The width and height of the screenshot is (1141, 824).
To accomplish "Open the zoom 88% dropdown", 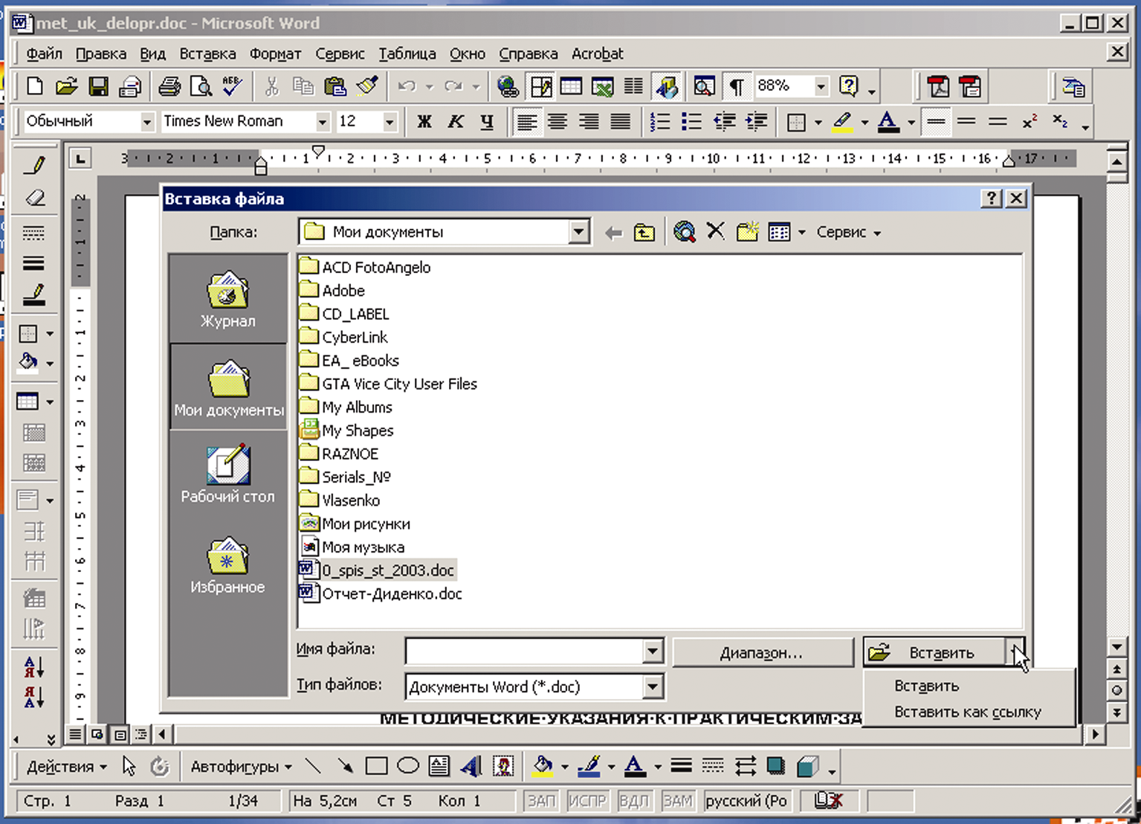I will (821, 87).
